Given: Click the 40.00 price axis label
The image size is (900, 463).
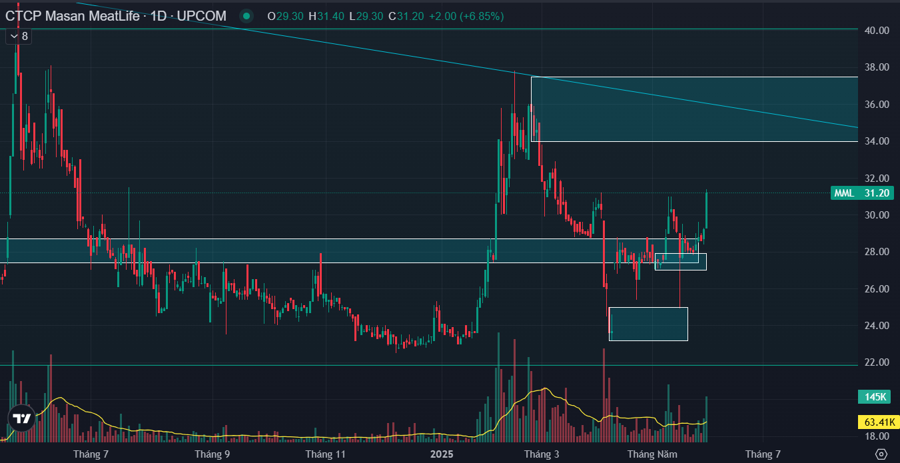Looking at the screenshot, I should 877,31.
